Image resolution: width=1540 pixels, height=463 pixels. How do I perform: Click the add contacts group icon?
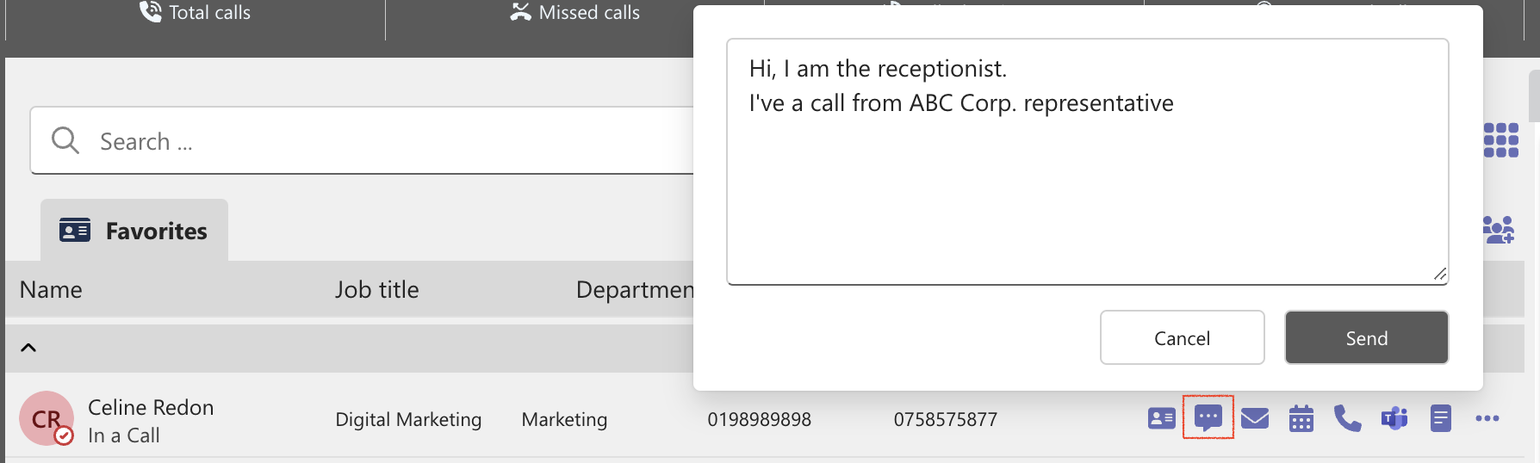click(x=1499, y=230)
